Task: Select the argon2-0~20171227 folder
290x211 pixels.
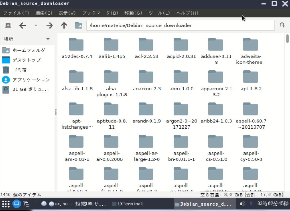Action: tap(181, 116)
